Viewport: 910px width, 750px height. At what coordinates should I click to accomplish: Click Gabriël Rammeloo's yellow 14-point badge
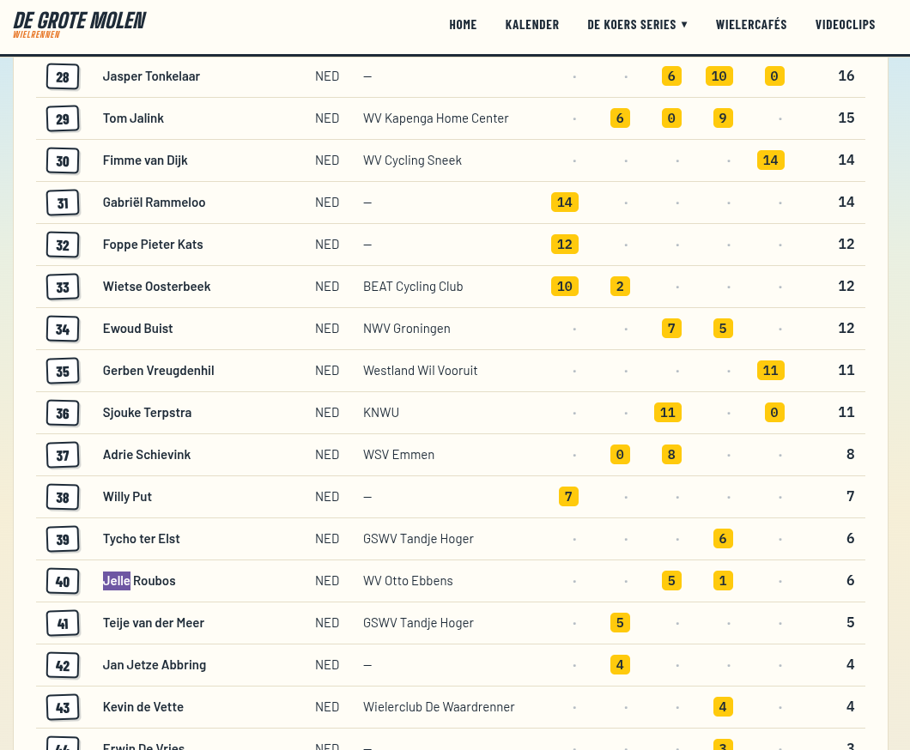[565, 203]
